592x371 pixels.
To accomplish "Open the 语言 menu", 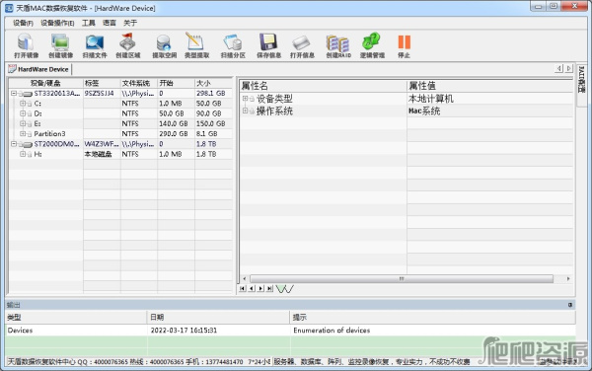I will [x=110, y=23].
